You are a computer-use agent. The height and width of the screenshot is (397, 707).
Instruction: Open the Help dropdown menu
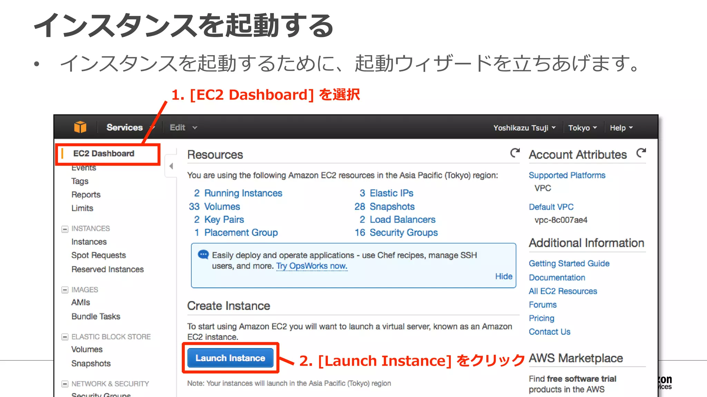click(x=621, y=128)
